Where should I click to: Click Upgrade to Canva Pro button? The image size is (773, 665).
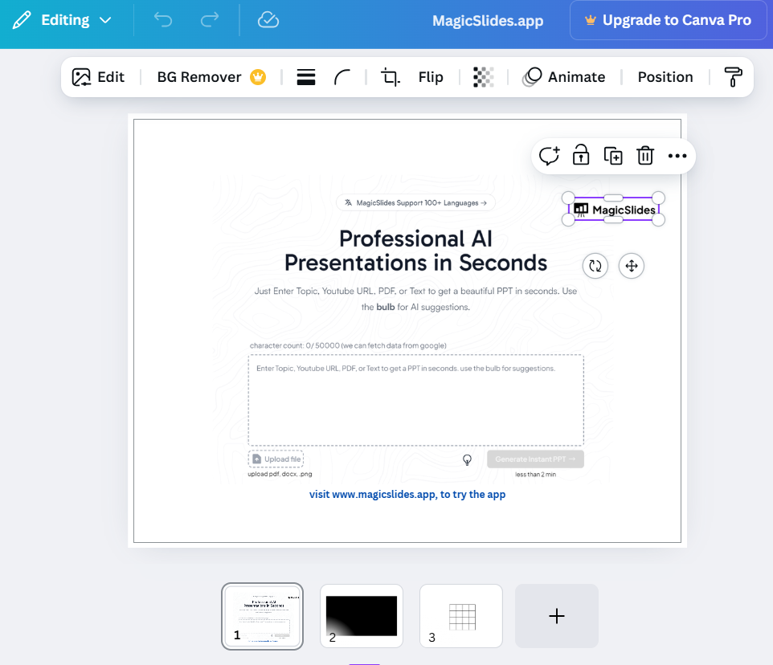[x=668, y=20]
